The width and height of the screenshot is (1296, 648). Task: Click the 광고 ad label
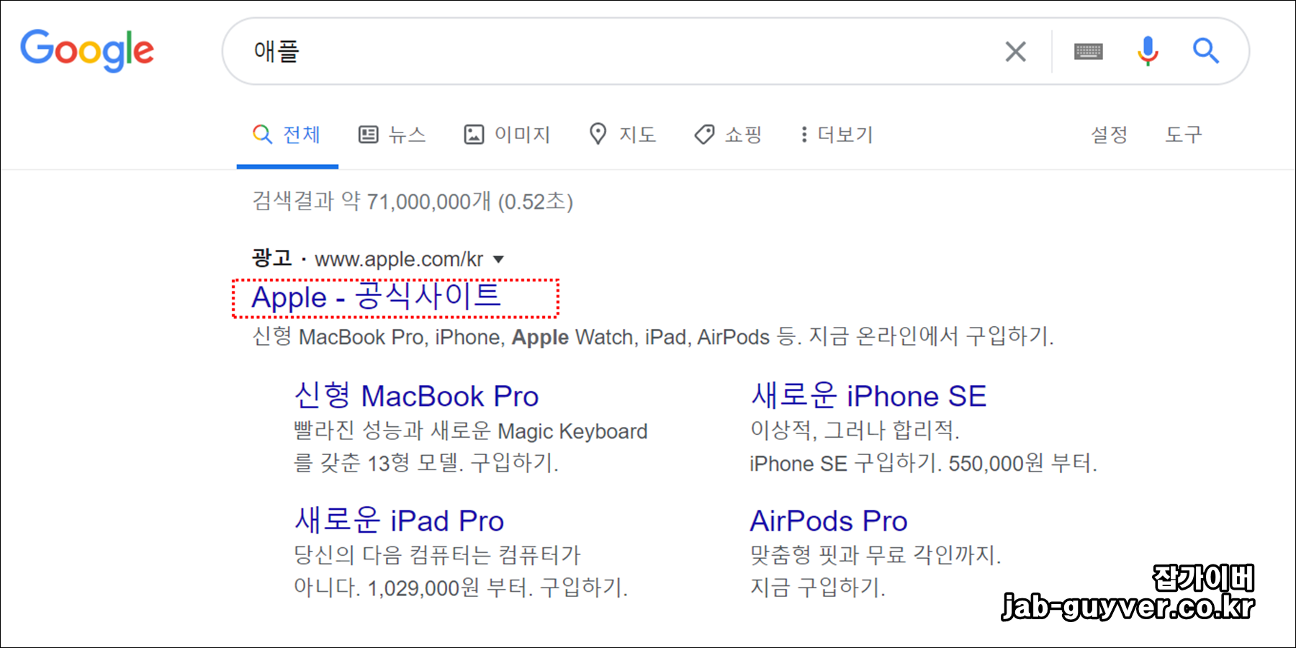pyautogui.click(x=271, y=258)
